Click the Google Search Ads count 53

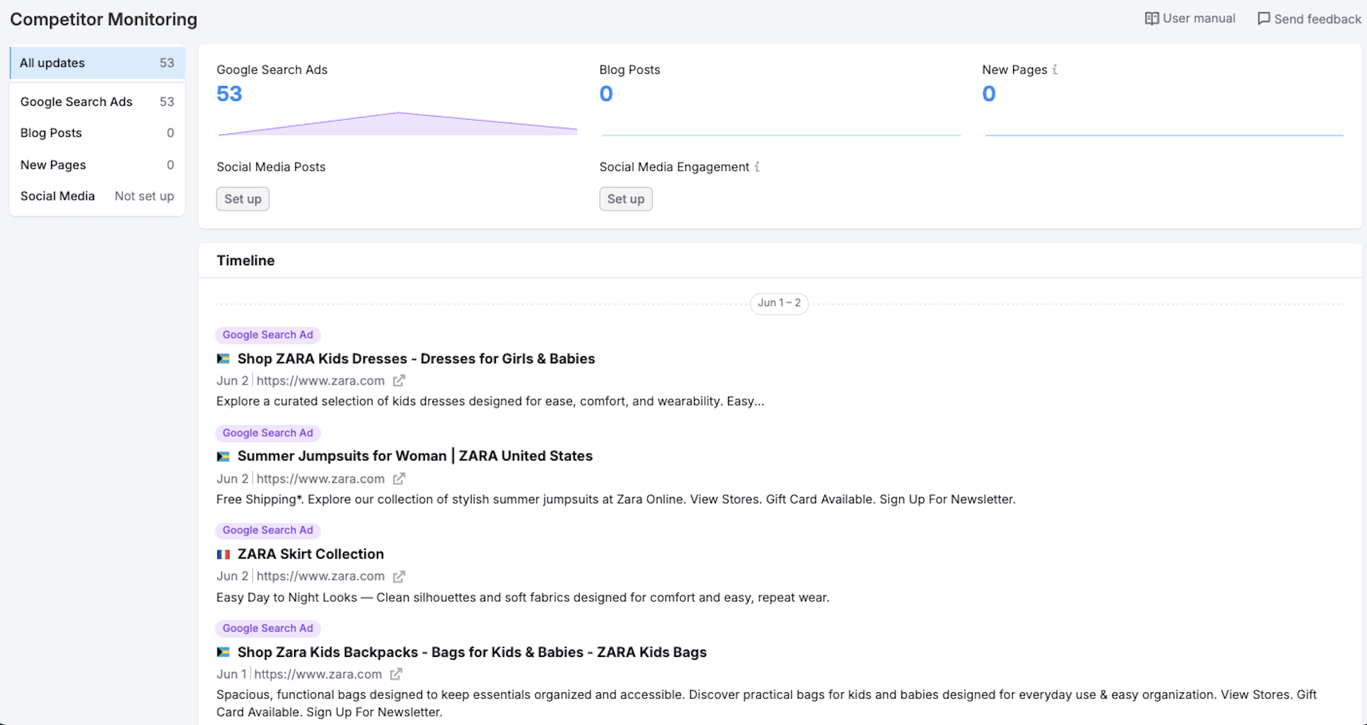point(229,93)
